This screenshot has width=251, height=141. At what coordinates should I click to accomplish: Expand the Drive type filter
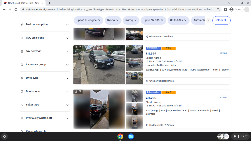click(x=45, y=78)
